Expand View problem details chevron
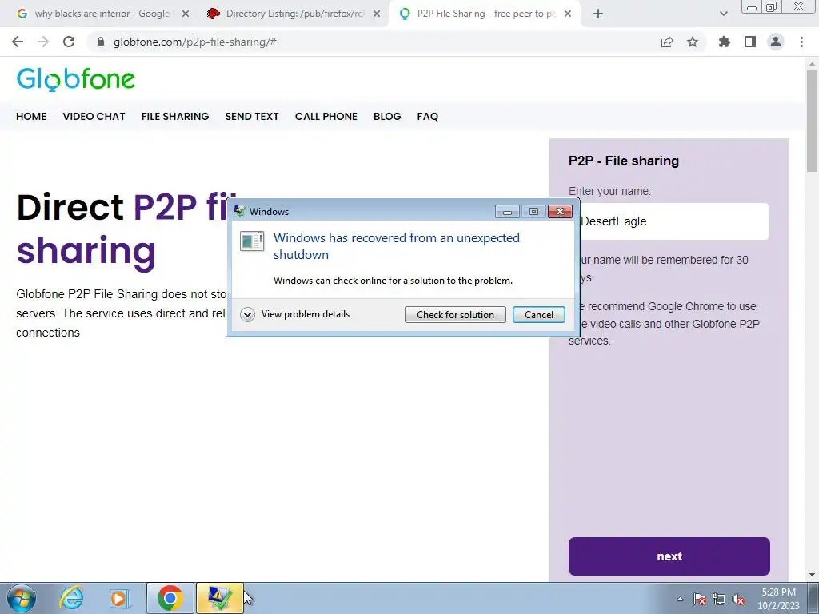819x614 pixels. pos(248,314)
